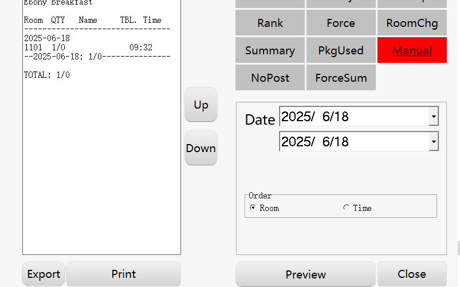Click the Preview button
Viewport: 460px width, 287px height.
[305, 274]
